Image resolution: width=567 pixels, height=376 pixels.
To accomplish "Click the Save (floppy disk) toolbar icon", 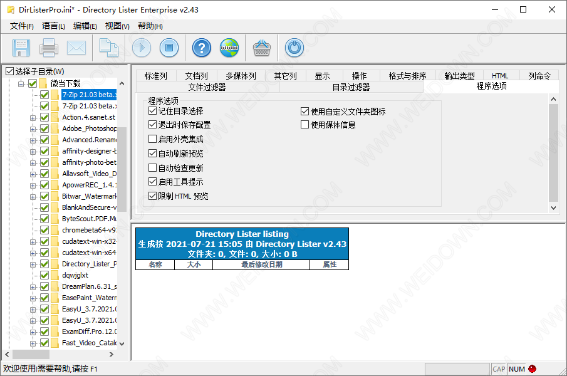I will pos(21,48).
